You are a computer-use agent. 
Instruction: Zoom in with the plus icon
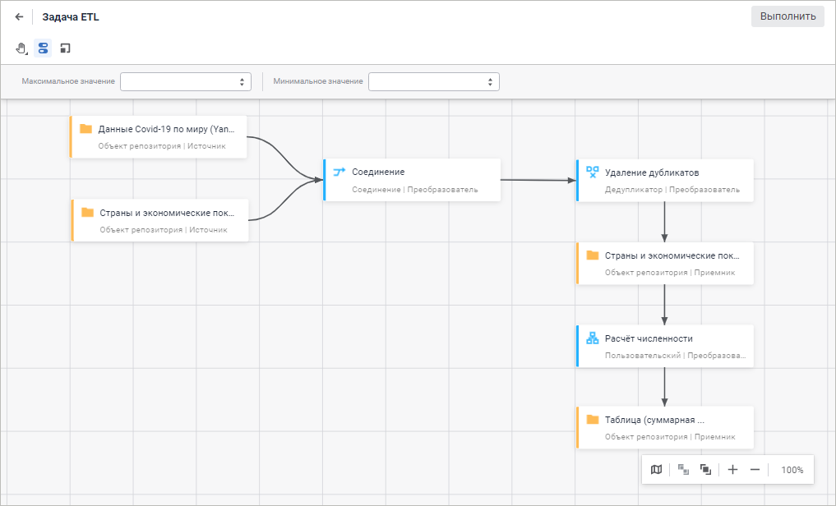733,470
